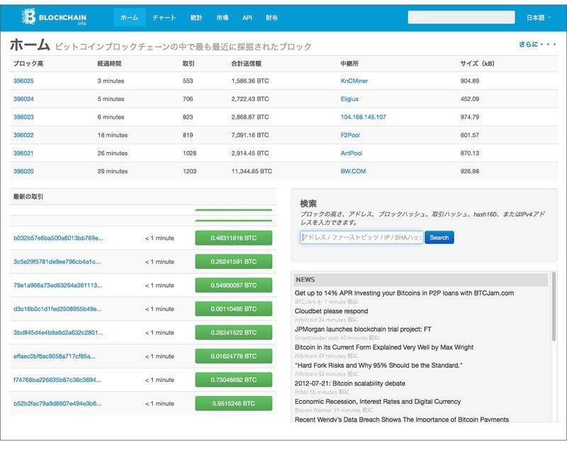Open the BTCJam 14% APR news item
Viewport: 567px width, 452px height.
[404, 293]
